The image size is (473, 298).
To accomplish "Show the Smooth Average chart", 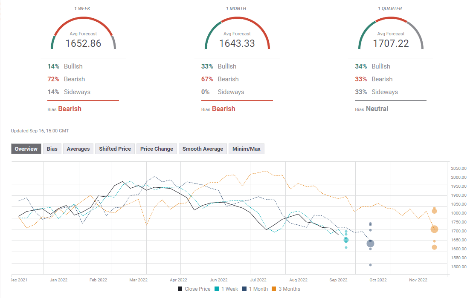I will pos(203,149).
